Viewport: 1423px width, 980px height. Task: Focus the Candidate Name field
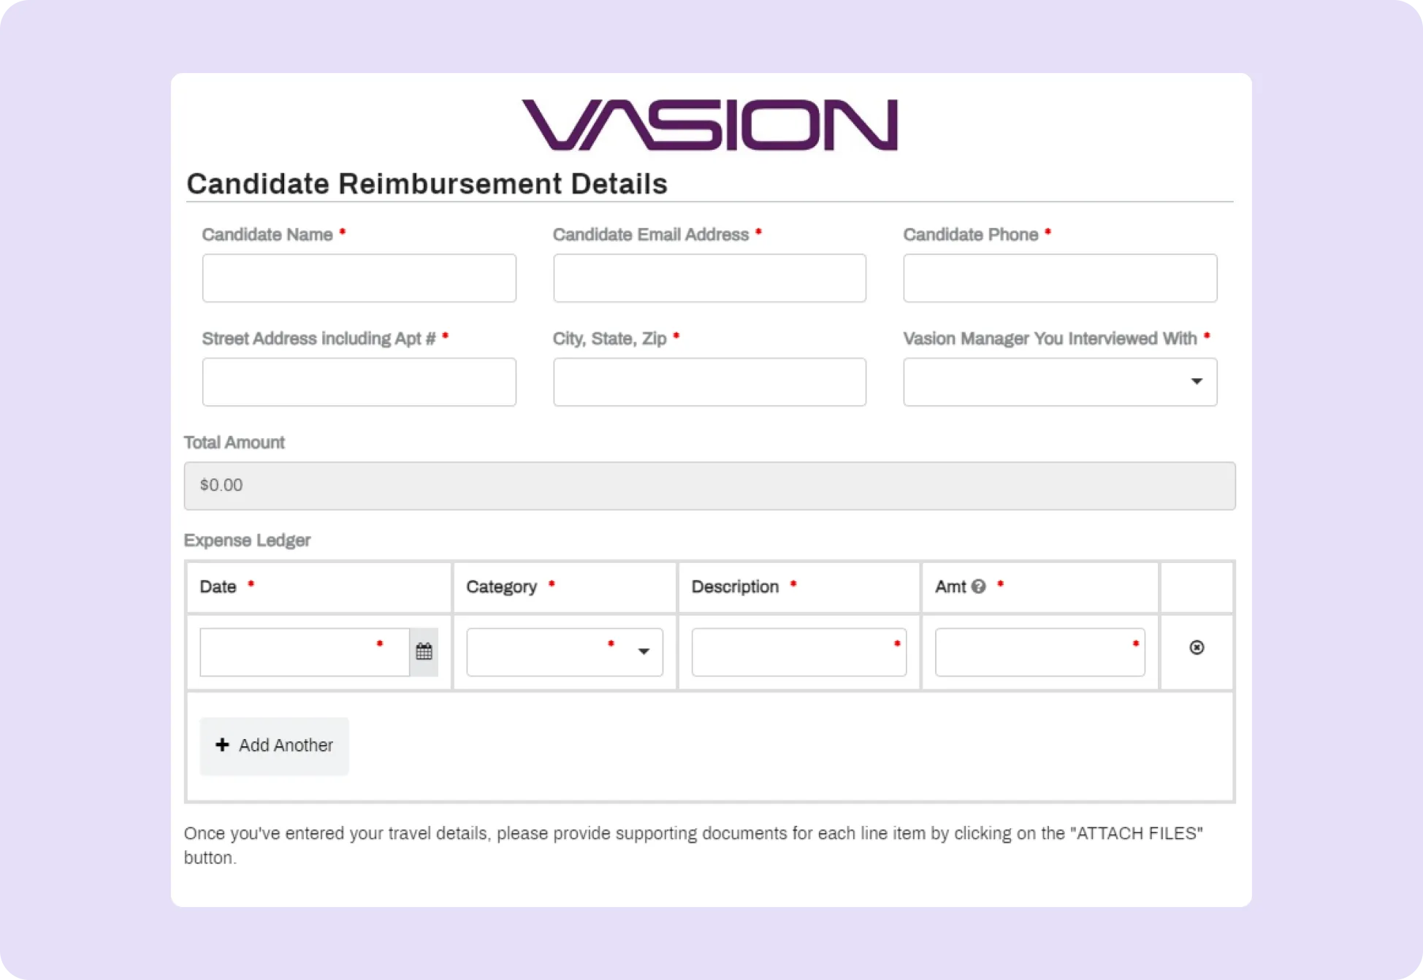[359, 278]
